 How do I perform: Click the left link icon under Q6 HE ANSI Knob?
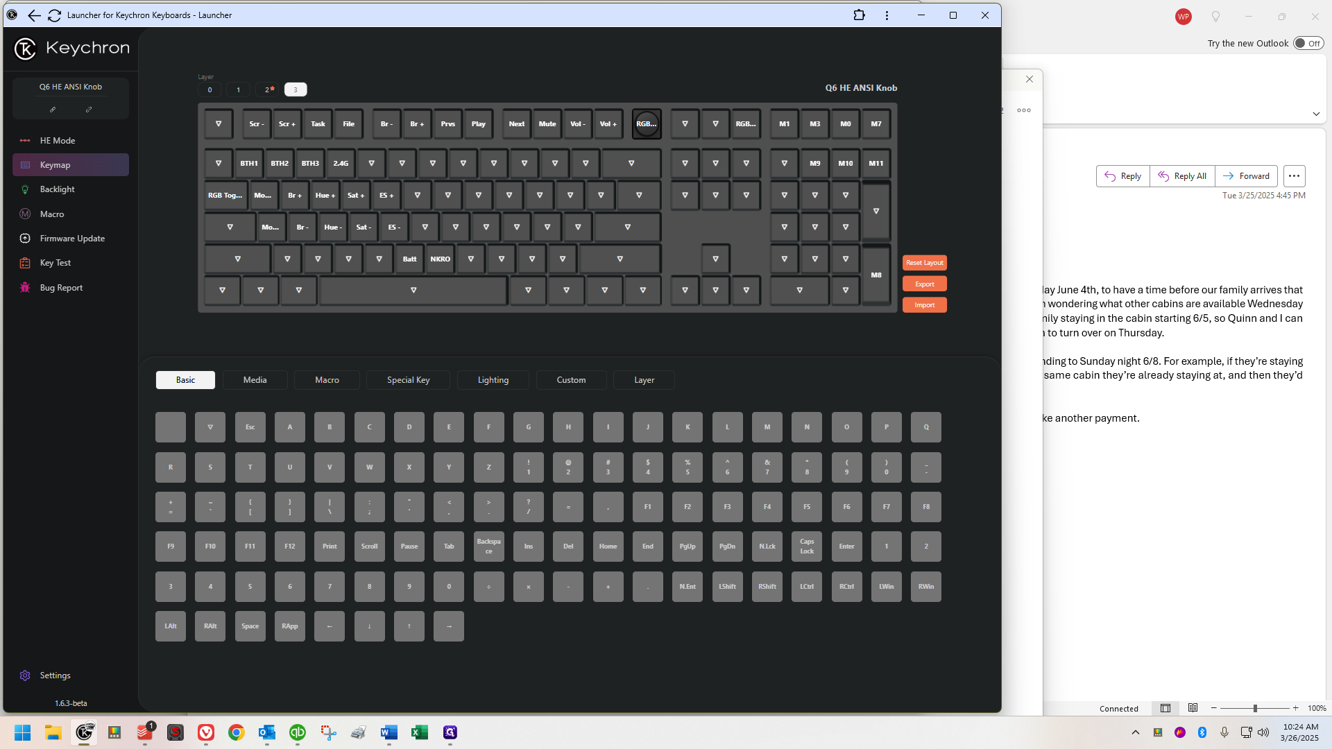(x=53, y=110)
